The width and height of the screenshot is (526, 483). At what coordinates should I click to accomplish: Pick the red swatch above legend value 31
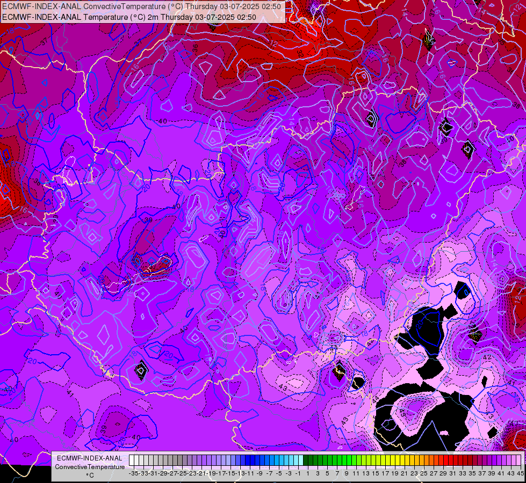coord(451,460)
